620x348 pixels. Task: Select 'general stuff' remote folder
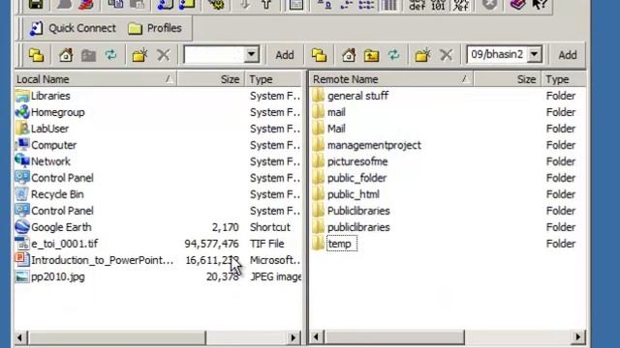coord(357,96)
